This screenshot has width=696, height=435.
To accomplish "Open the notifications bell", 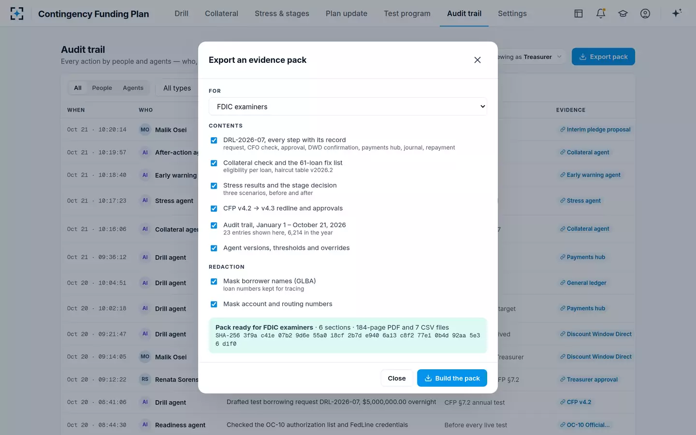I will tap(601, 14).
